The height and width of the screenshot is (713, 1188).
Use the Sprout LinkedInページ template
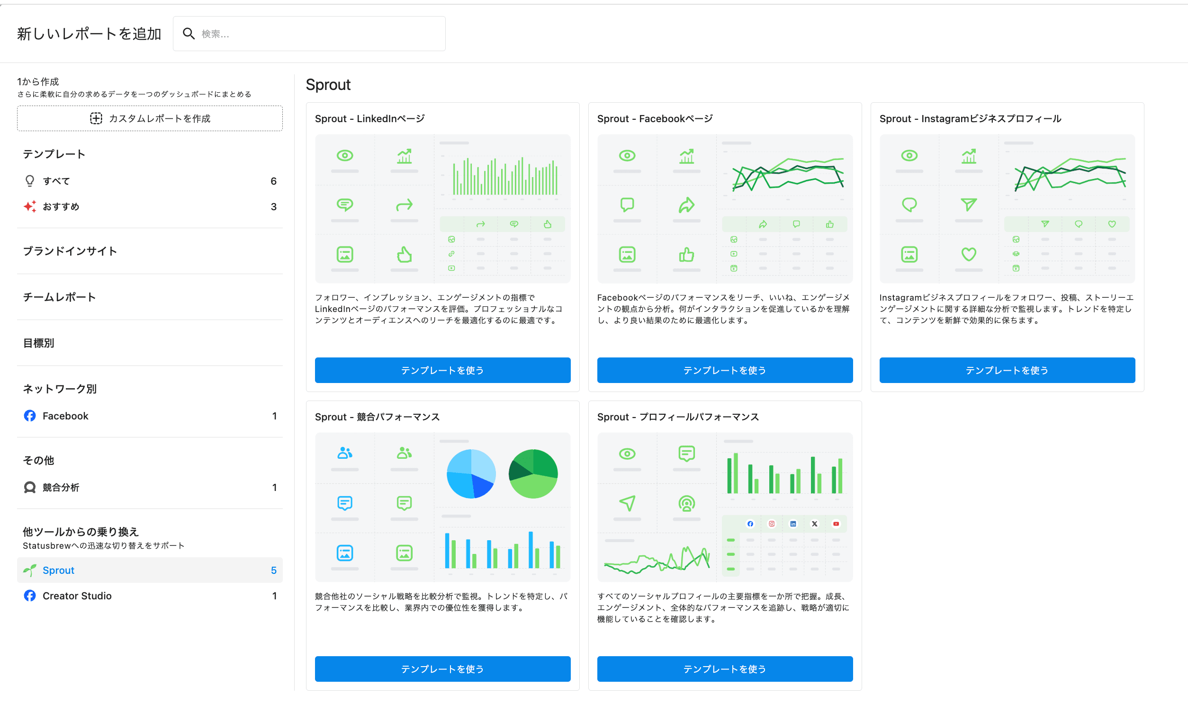coord(442,370)
